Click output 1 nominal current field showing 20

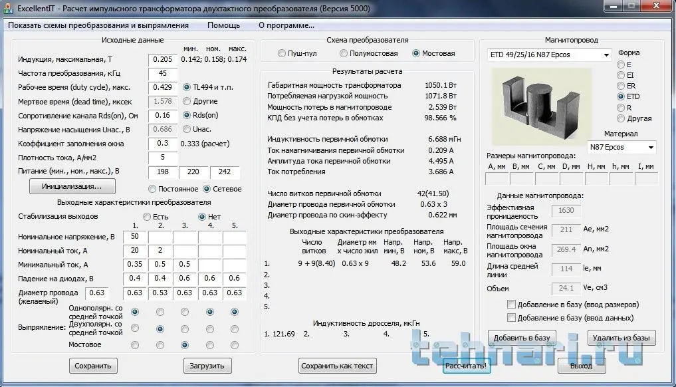tap(134, 251)
